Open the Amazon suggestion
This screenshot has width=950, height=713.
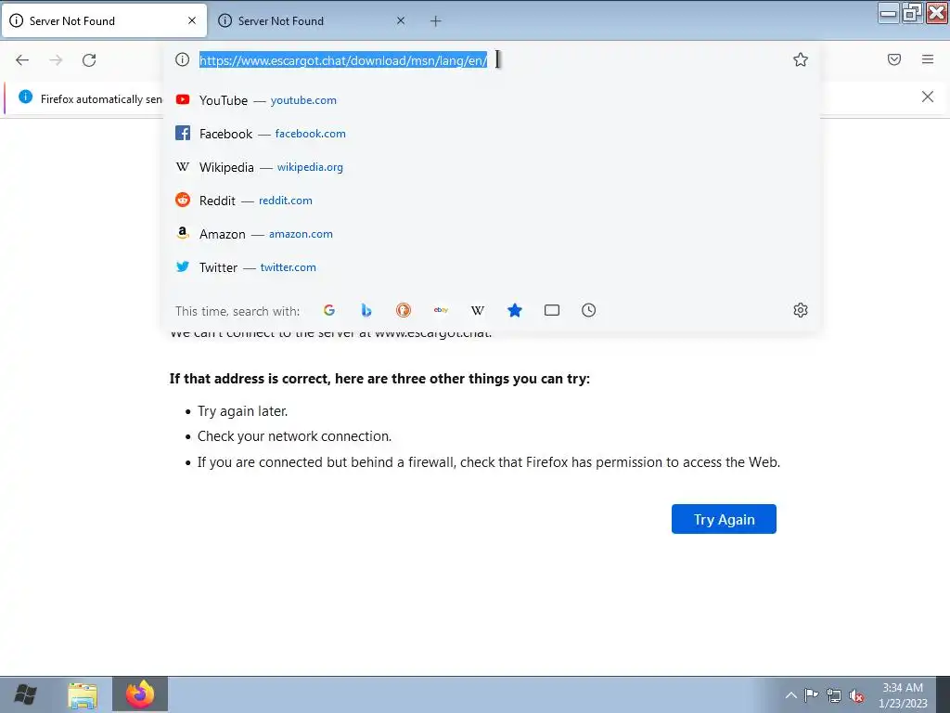pyautogui.click(x=491, y=233)
